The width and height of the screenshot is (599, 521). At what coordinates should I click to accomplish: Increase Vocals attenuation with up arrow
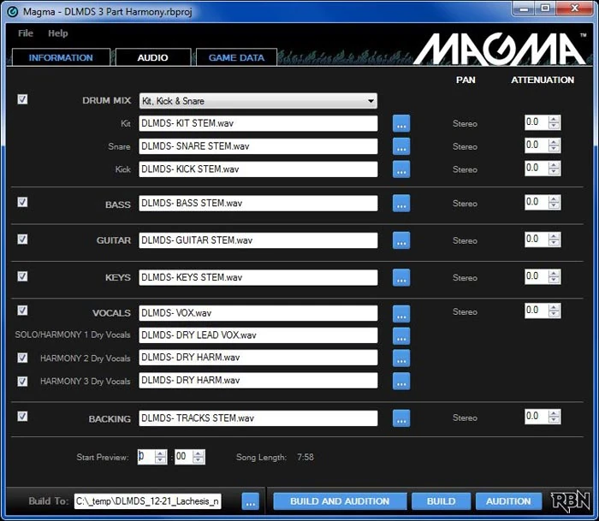(x=554, y=307)
